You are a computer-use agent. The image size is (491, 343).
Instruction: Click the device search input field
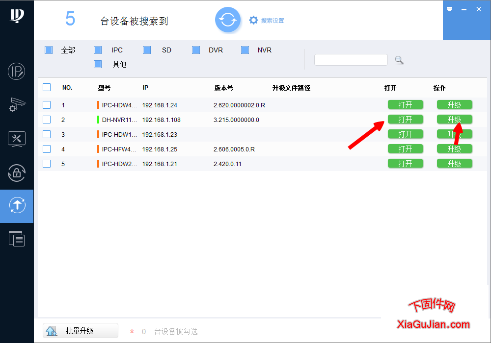pyautogui.click(x=351, y=60)
